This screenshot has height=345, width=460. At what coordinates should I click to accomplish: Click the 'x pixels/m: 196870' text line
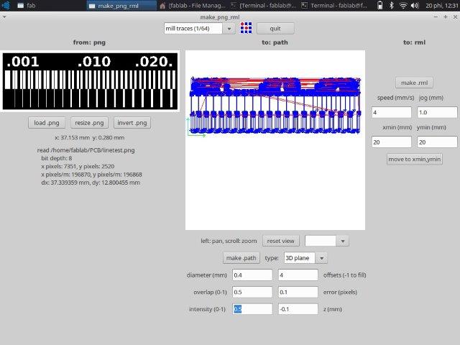91,174
